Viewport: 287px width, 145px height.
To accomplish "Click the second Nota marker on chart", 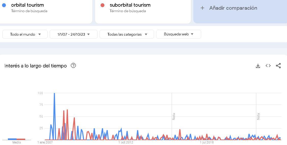I will pyautogui.click(x=258, y=117).
